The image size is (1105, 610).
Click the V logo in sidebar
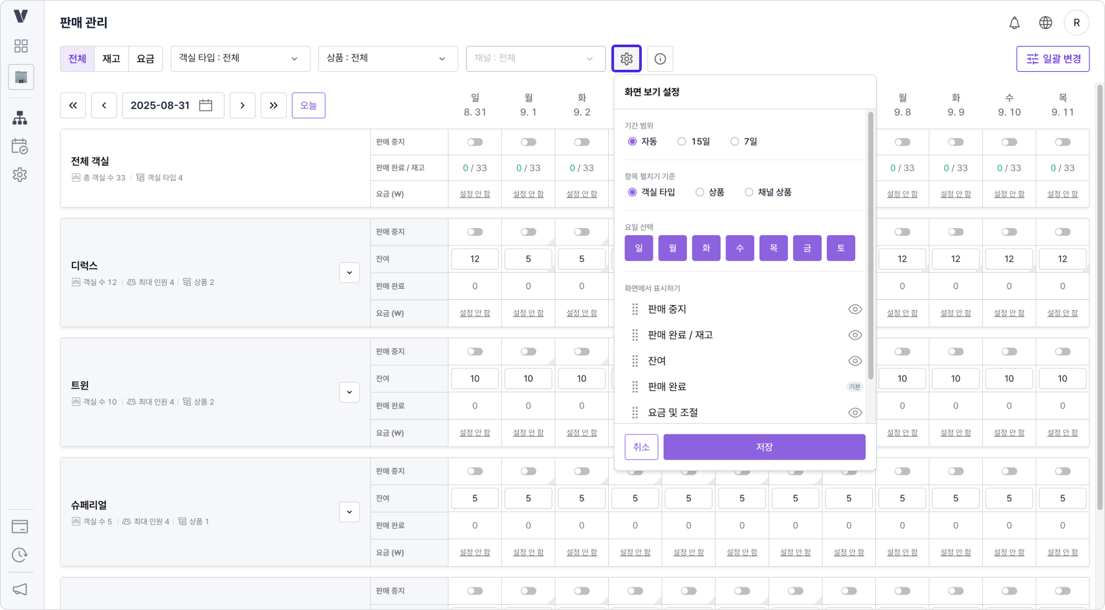tap(21, 16)
